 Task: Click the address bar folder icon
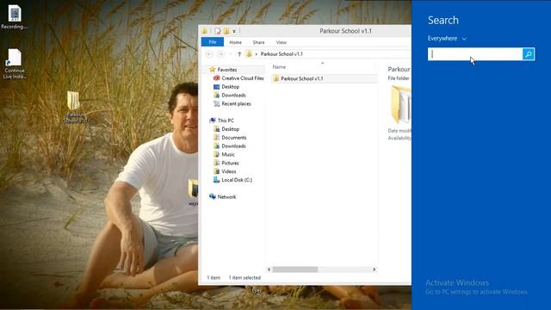pos(249,53)
